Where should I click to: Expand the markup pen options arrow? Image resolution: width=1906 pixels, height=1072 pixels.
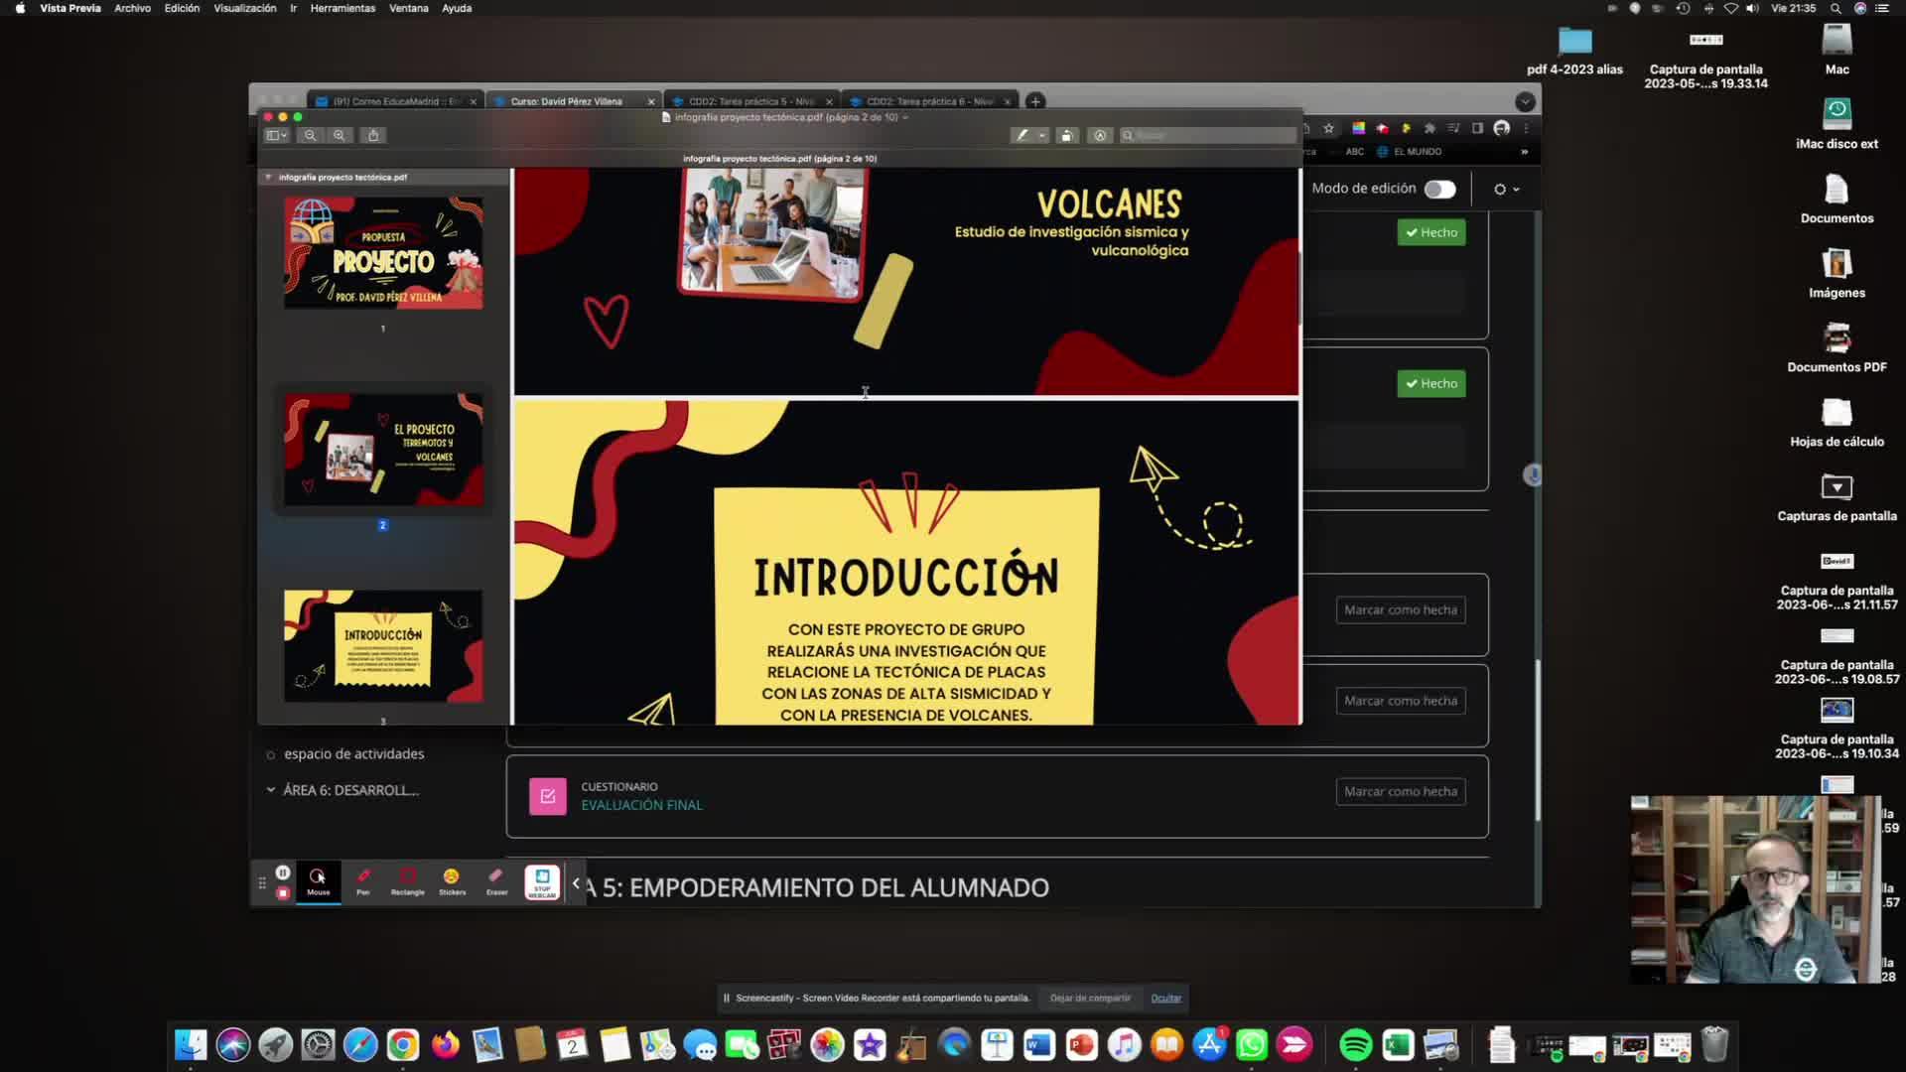click(1041, 136)
